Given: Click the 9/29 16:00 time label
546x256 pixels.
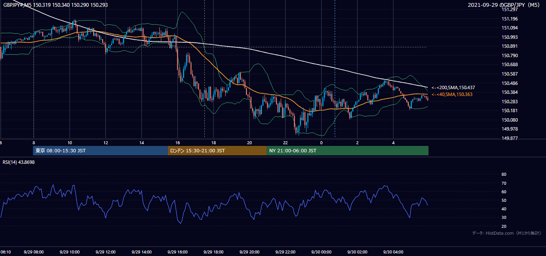Looking at the screenshot, I should 177,252.
